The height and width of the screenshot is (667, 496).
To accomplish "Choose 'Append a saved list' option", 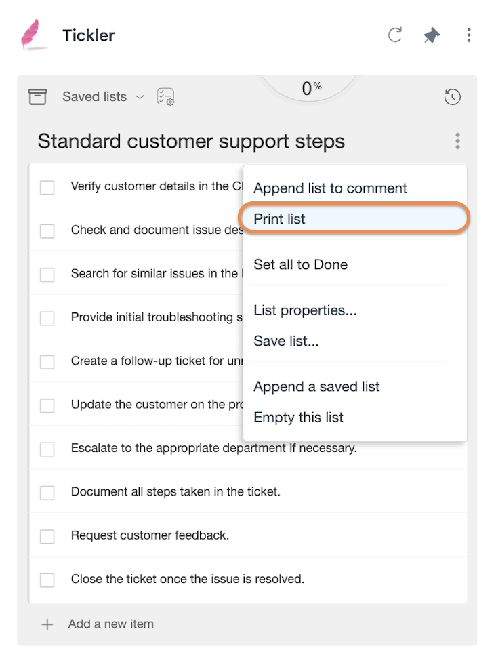I will coord(316,386).
